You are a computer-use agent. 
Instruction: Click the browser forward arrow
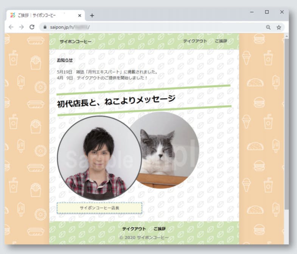pyautogui.click(x=22, y=27)
